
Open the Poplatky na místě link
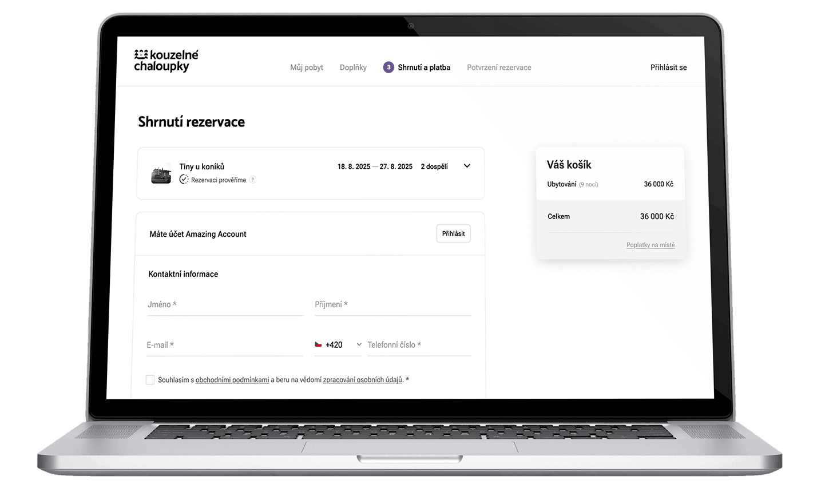651,245
